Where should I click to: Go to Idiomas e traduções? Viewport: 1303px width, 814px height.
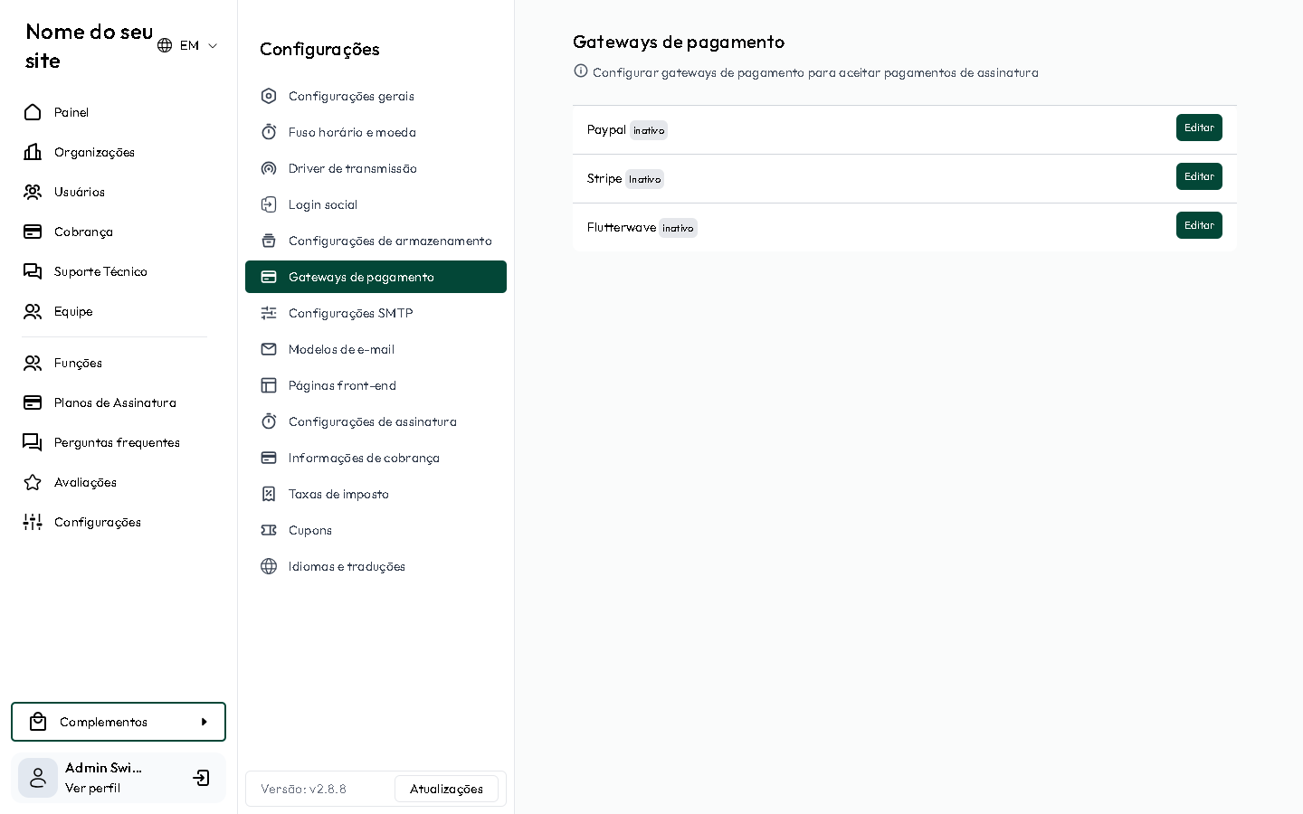(347, 566)
